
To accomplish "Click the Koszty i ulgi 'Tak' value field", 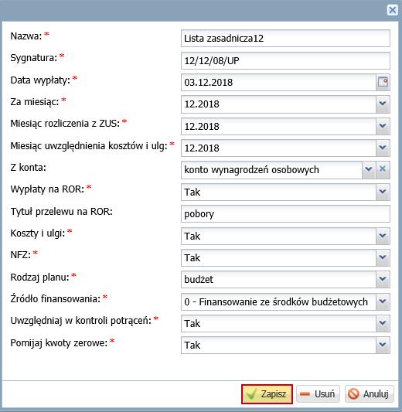I will pos(278,236).
